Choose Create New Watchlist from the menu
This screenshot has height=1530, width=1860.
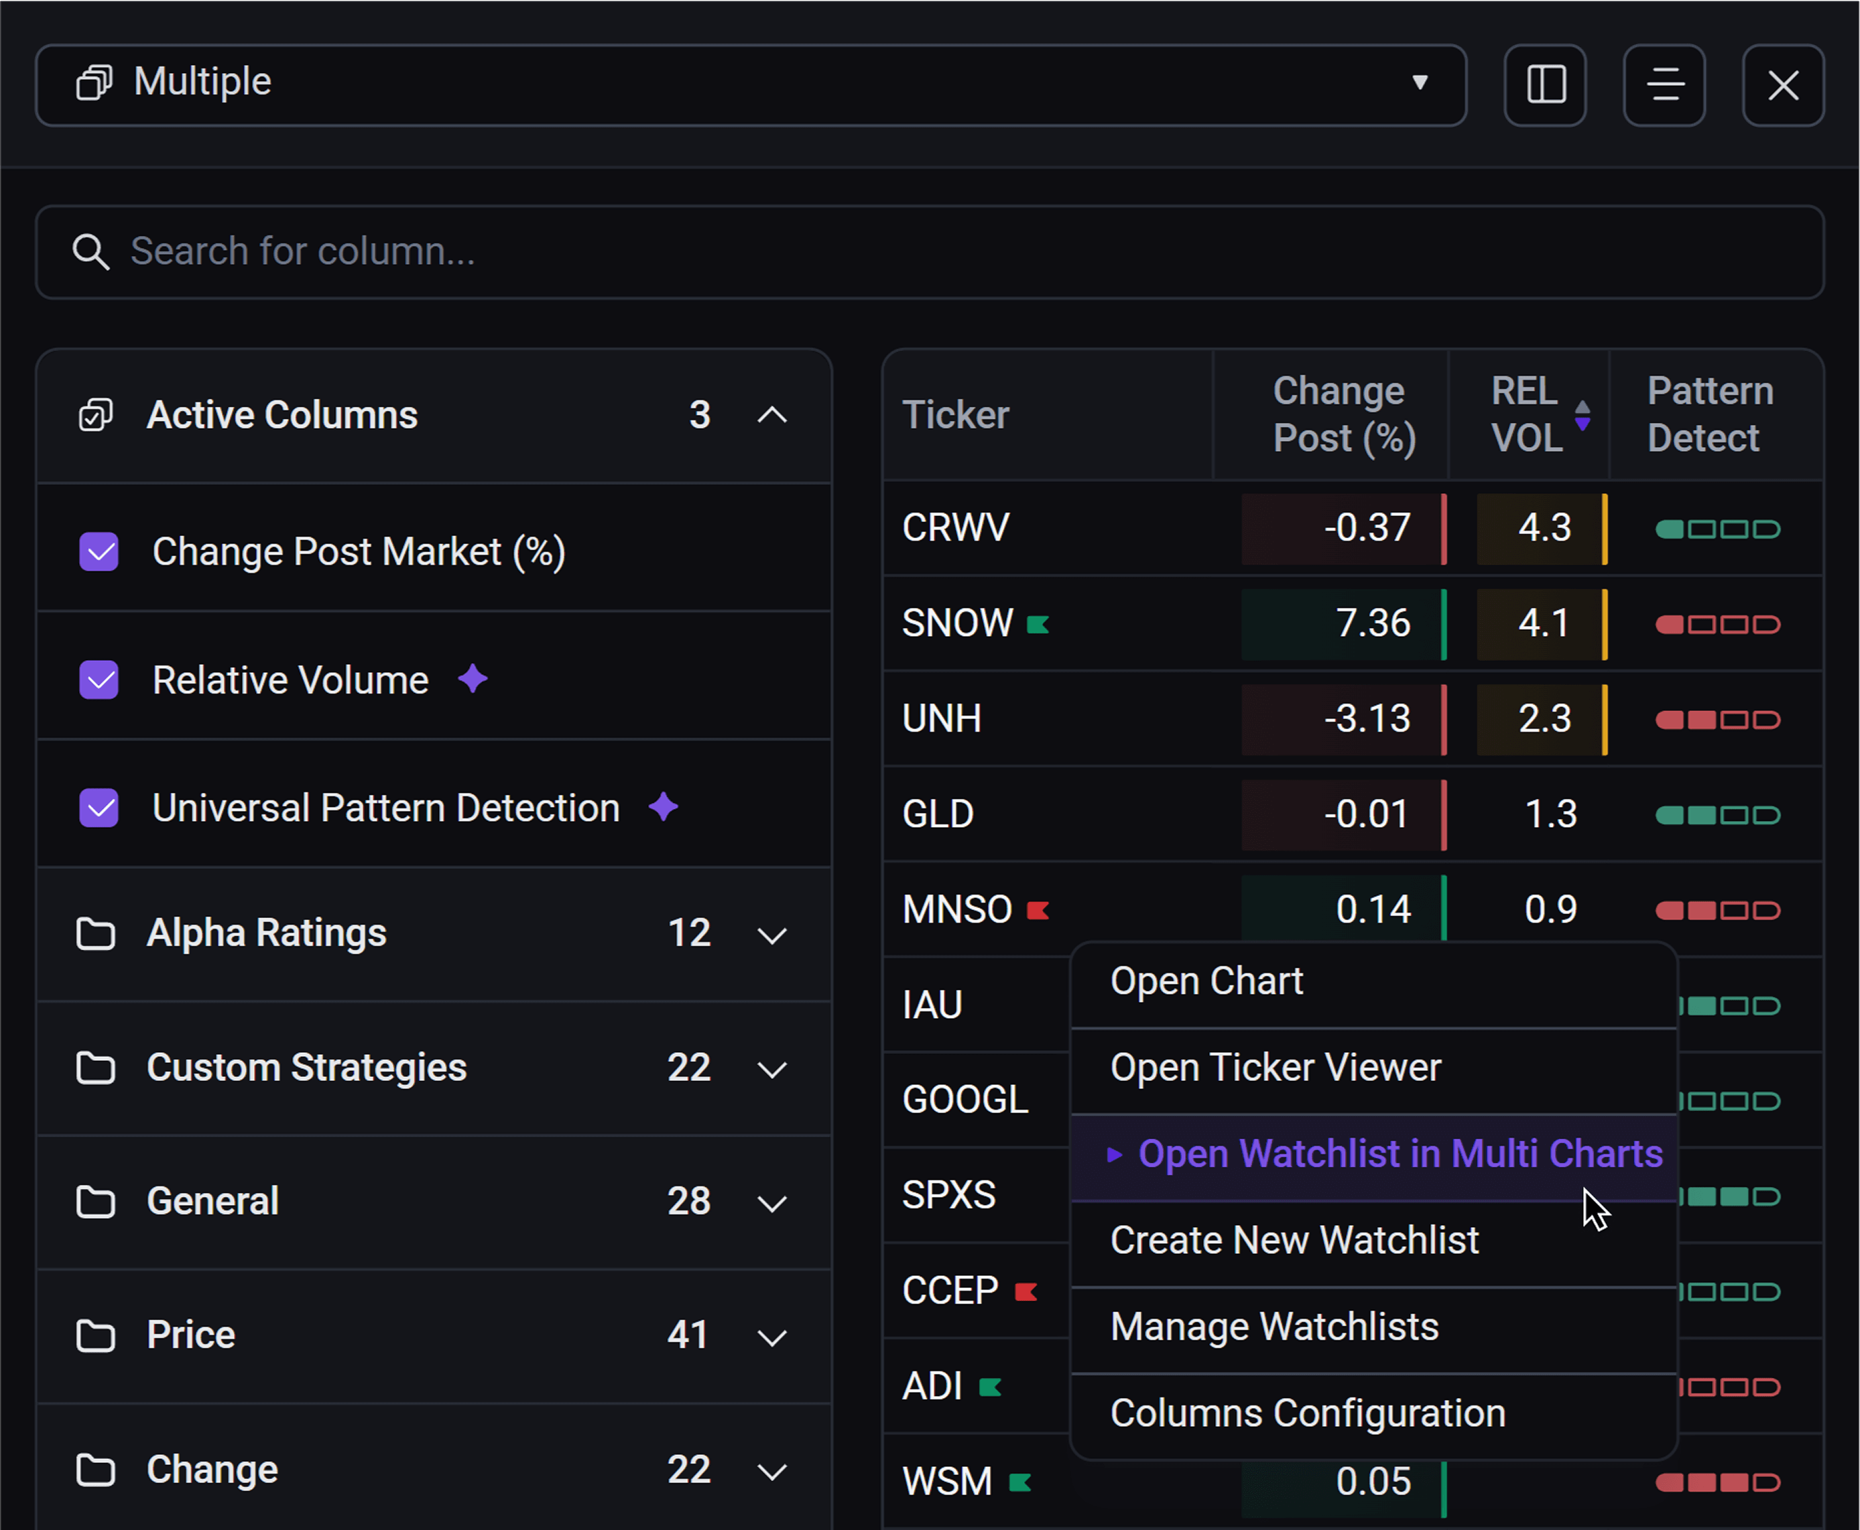point(1294,1239)
